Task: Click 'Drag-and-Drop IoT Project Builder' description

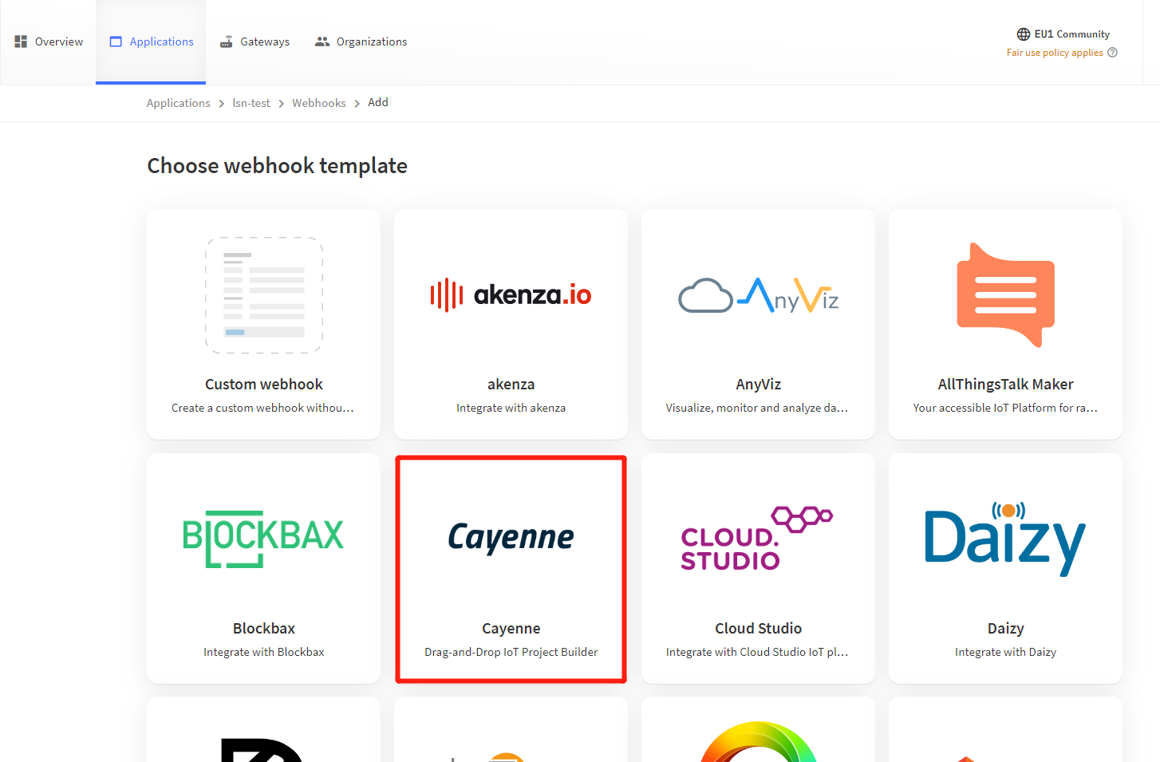Action: pyautogui.click(x=511, y=652)
